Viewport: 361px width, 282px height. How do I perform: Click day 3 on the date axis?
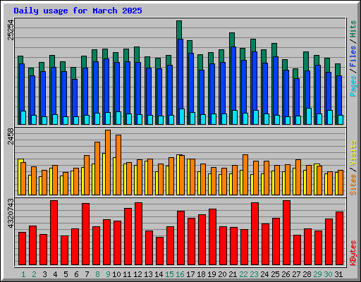[44, 274]
